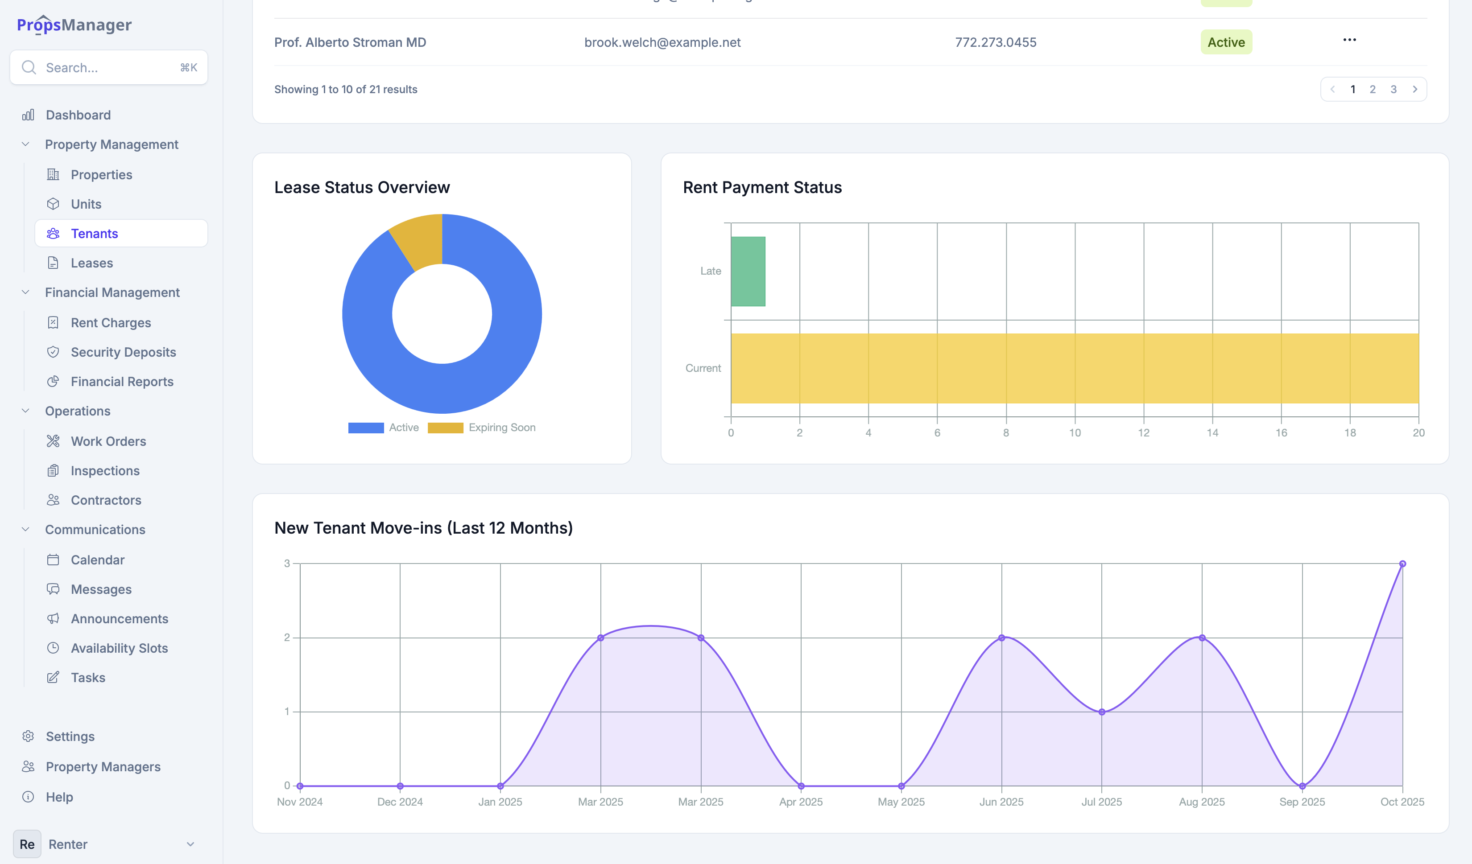Go to the Dashboard page
This screenshot has height=864, width=1472.
[x=78, y=115]
